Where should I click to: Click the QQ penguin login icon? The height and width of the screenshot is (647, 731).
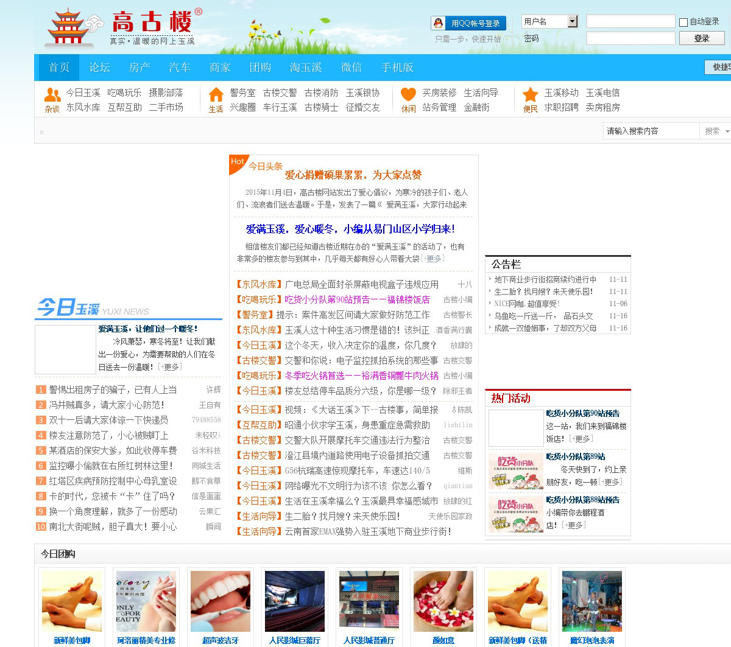(x=438, y=23)
